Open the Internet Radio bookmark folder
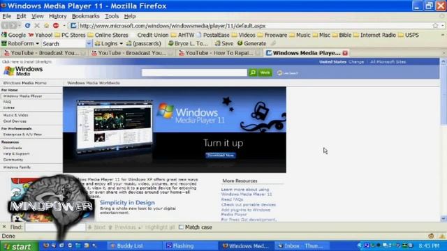Image resolution: width=447 pixels, height=251 pixels. coord(375,35)
